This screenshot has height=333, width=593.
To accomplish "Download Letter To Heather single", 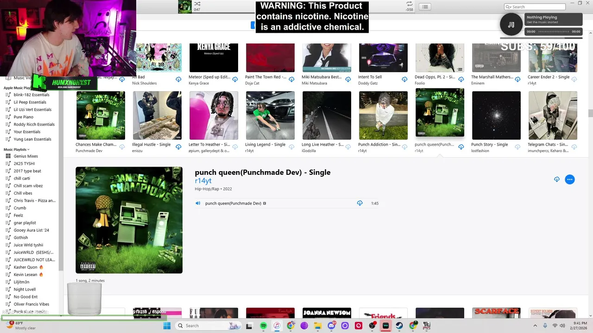I will click(x=235, y=147).
